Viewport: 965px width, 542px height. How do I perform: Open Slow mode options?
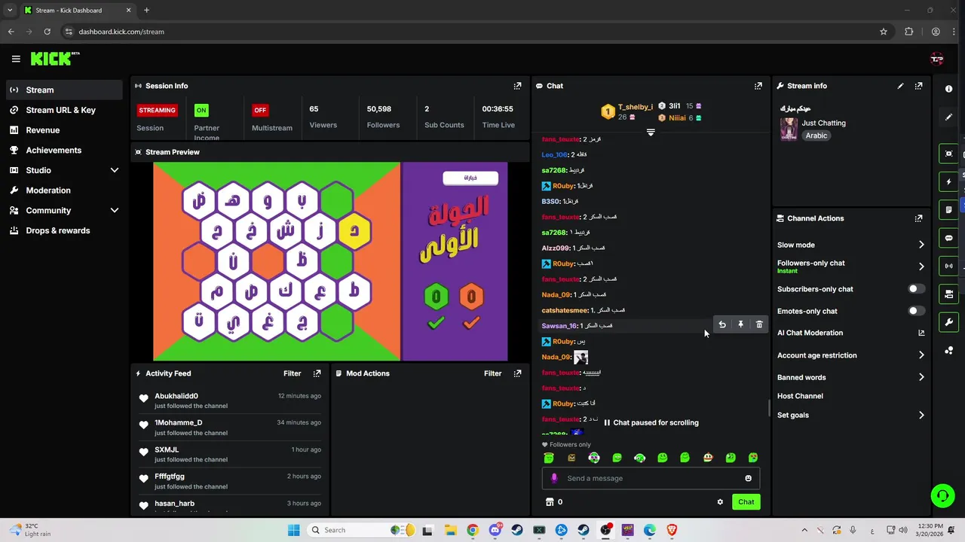tap(850, 245)
